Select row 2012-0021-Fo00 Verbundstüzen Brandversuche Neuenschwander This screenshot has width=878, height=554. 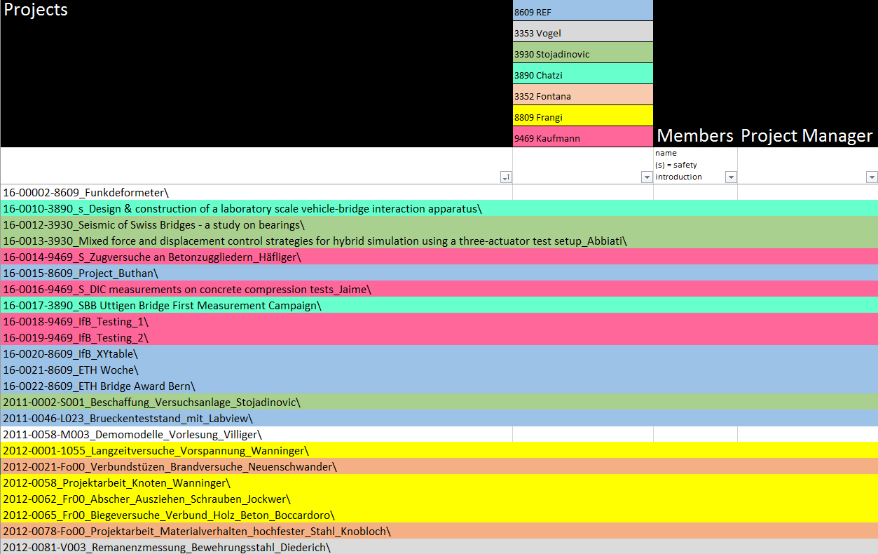tap(439, 466)
